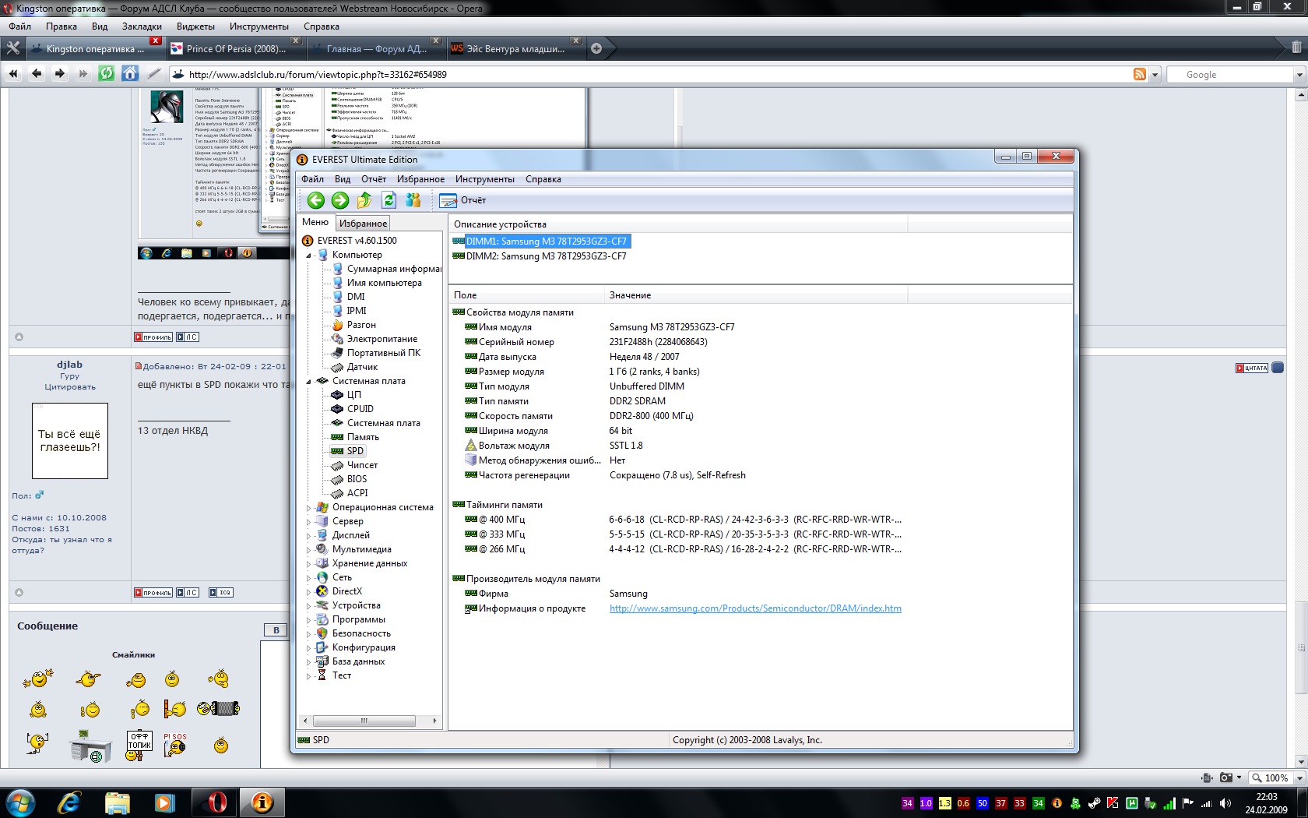
Task: Select the Датчик tree item
Action: pyautogui.click(x=362, y=367)
